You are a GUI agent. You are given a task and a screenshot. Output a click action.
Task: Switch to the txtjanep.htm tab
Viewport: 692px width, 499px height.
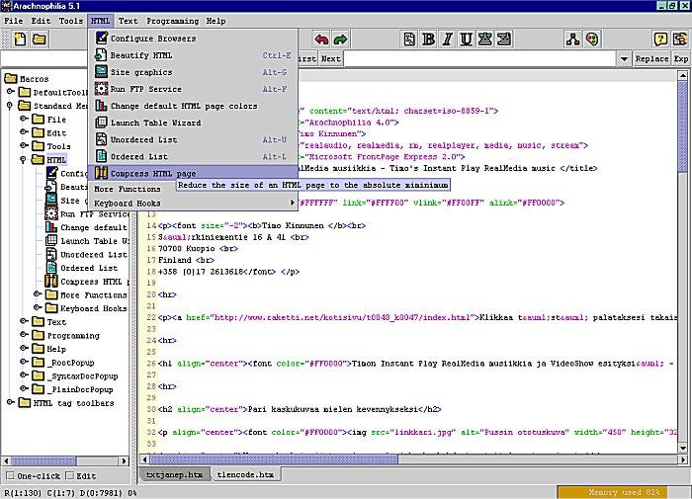[x=174, y=474]
